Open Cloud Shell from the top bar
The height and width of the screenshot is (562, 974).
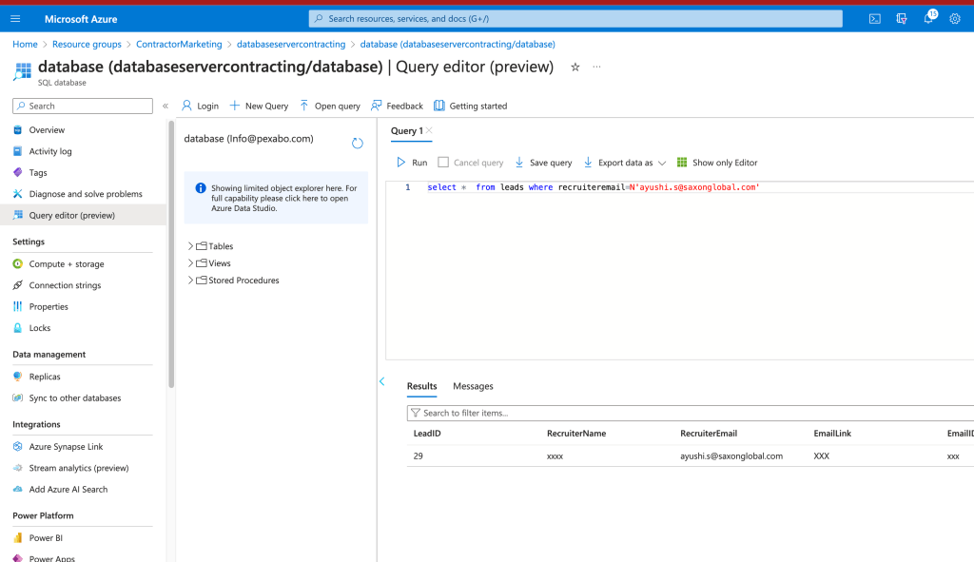point(875,19)
